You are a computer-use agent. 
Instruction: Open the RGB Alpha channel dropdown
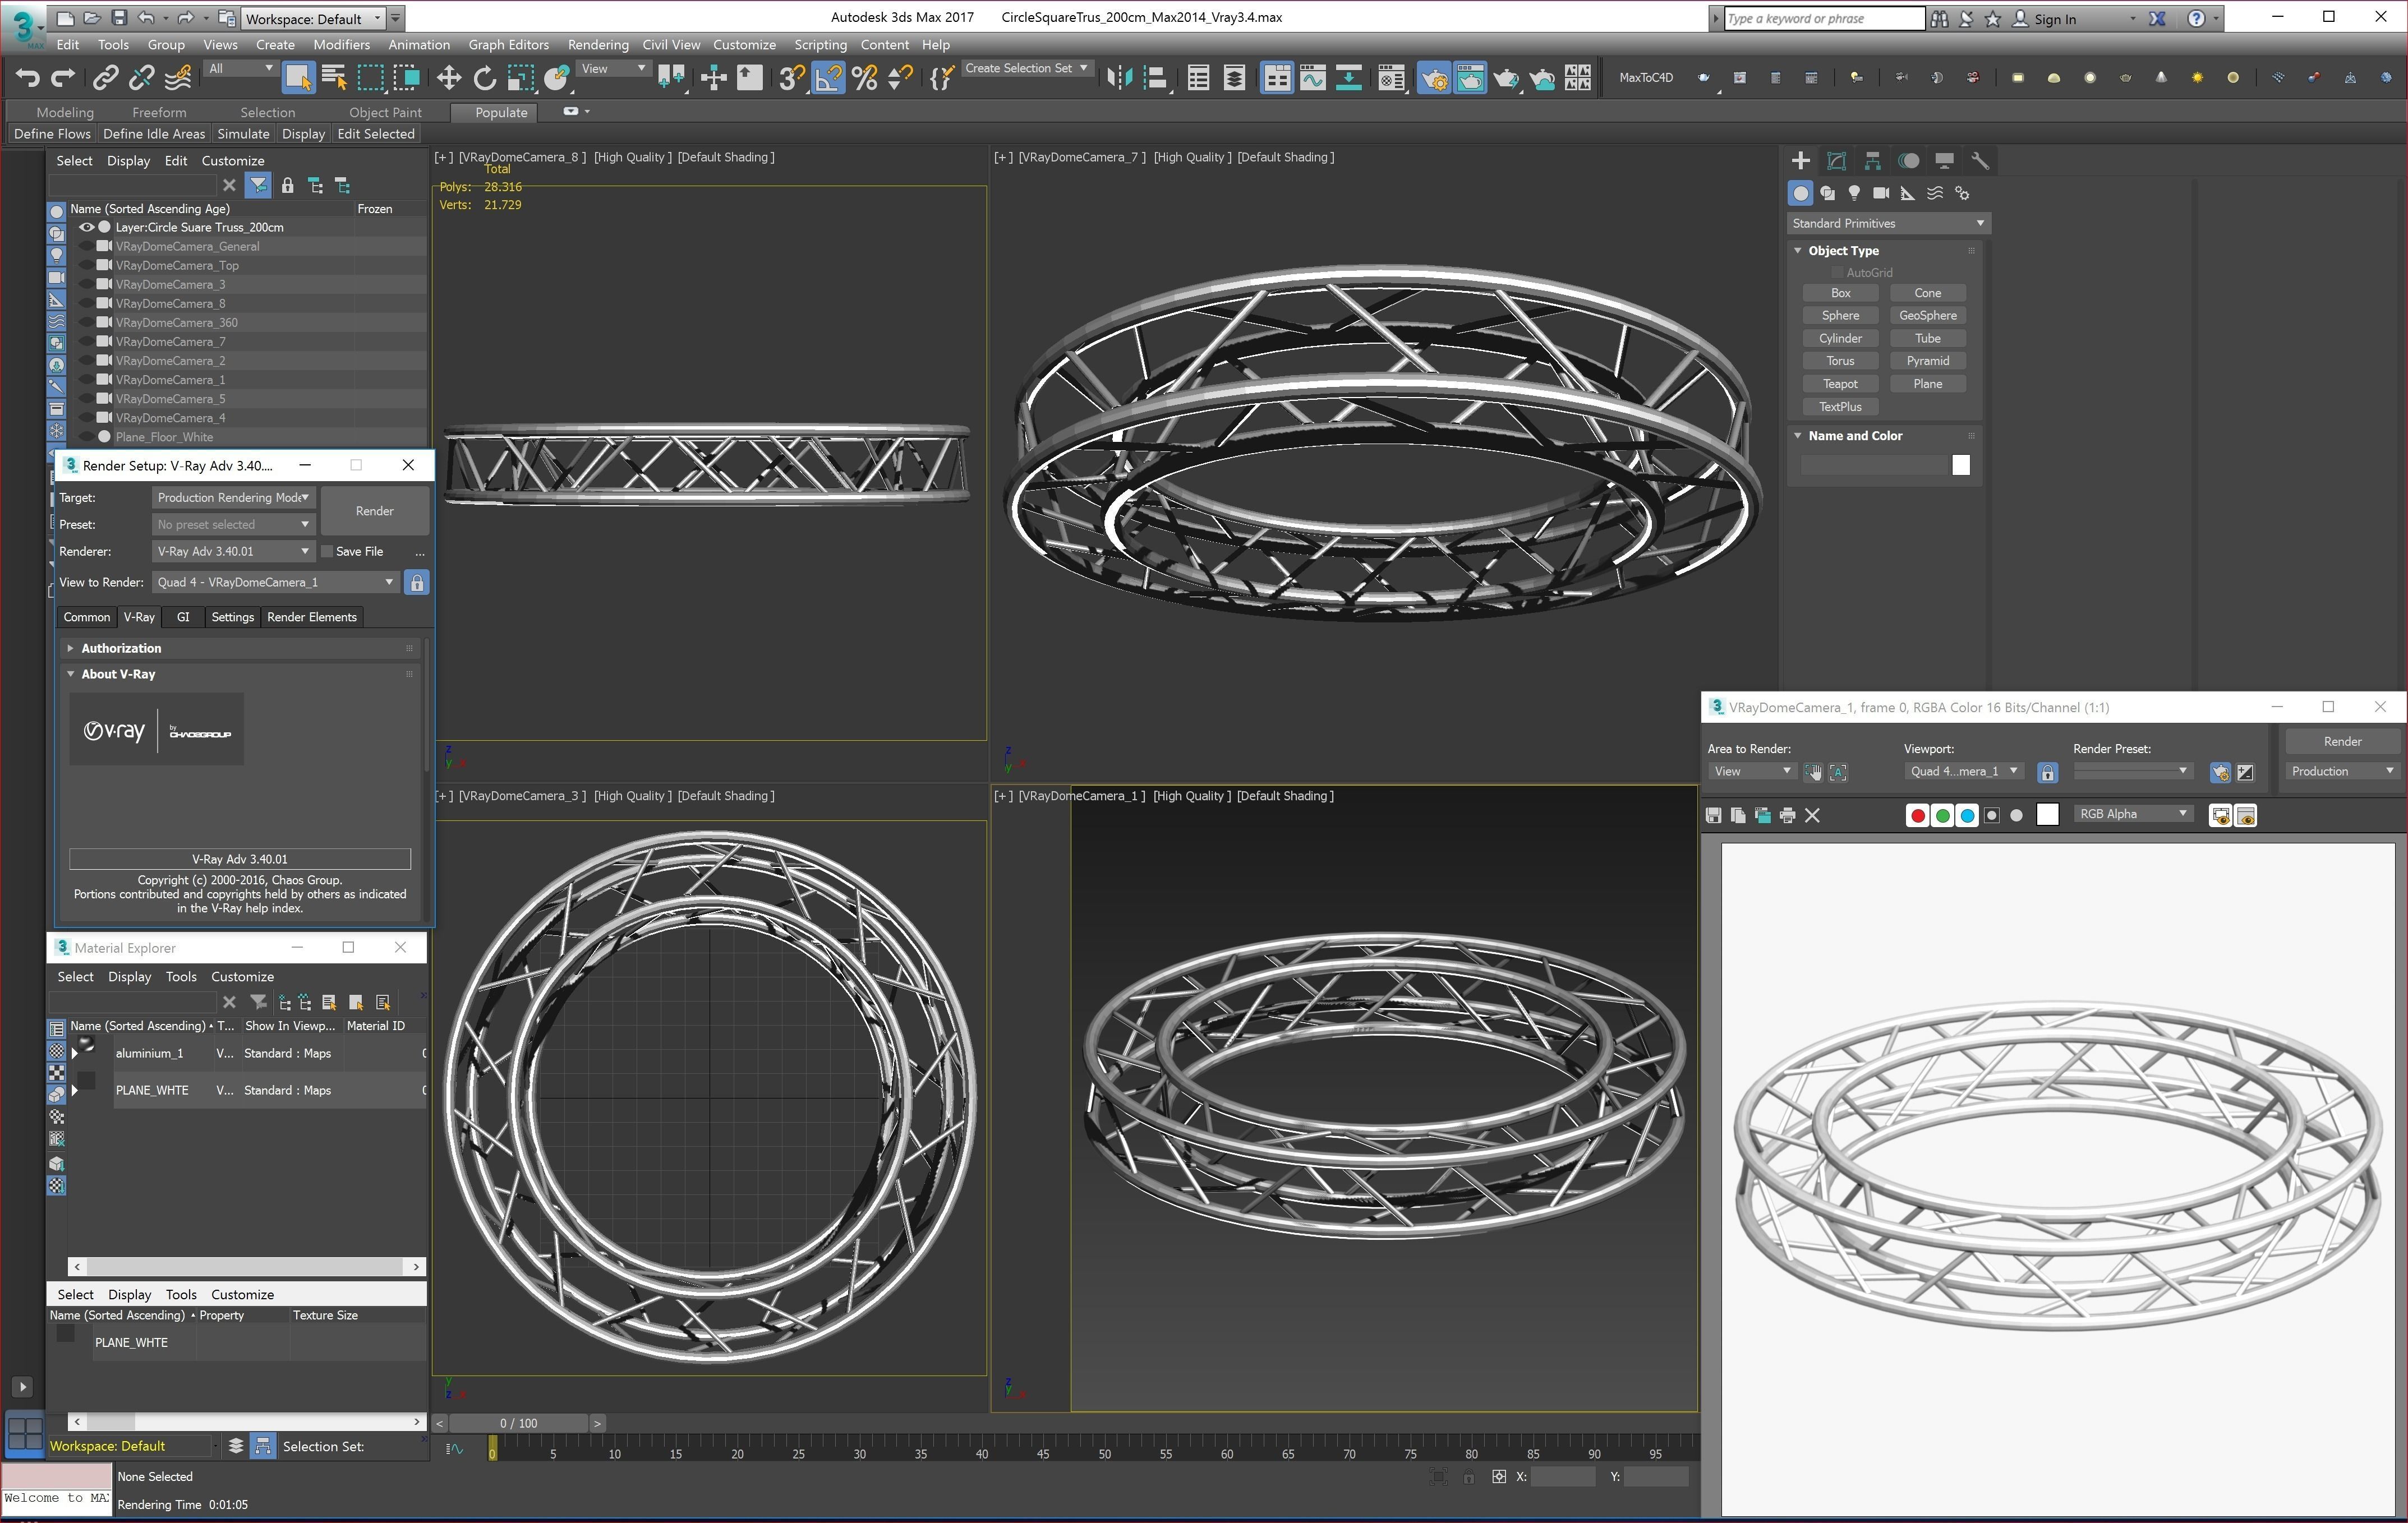[x=2133, y=815]
